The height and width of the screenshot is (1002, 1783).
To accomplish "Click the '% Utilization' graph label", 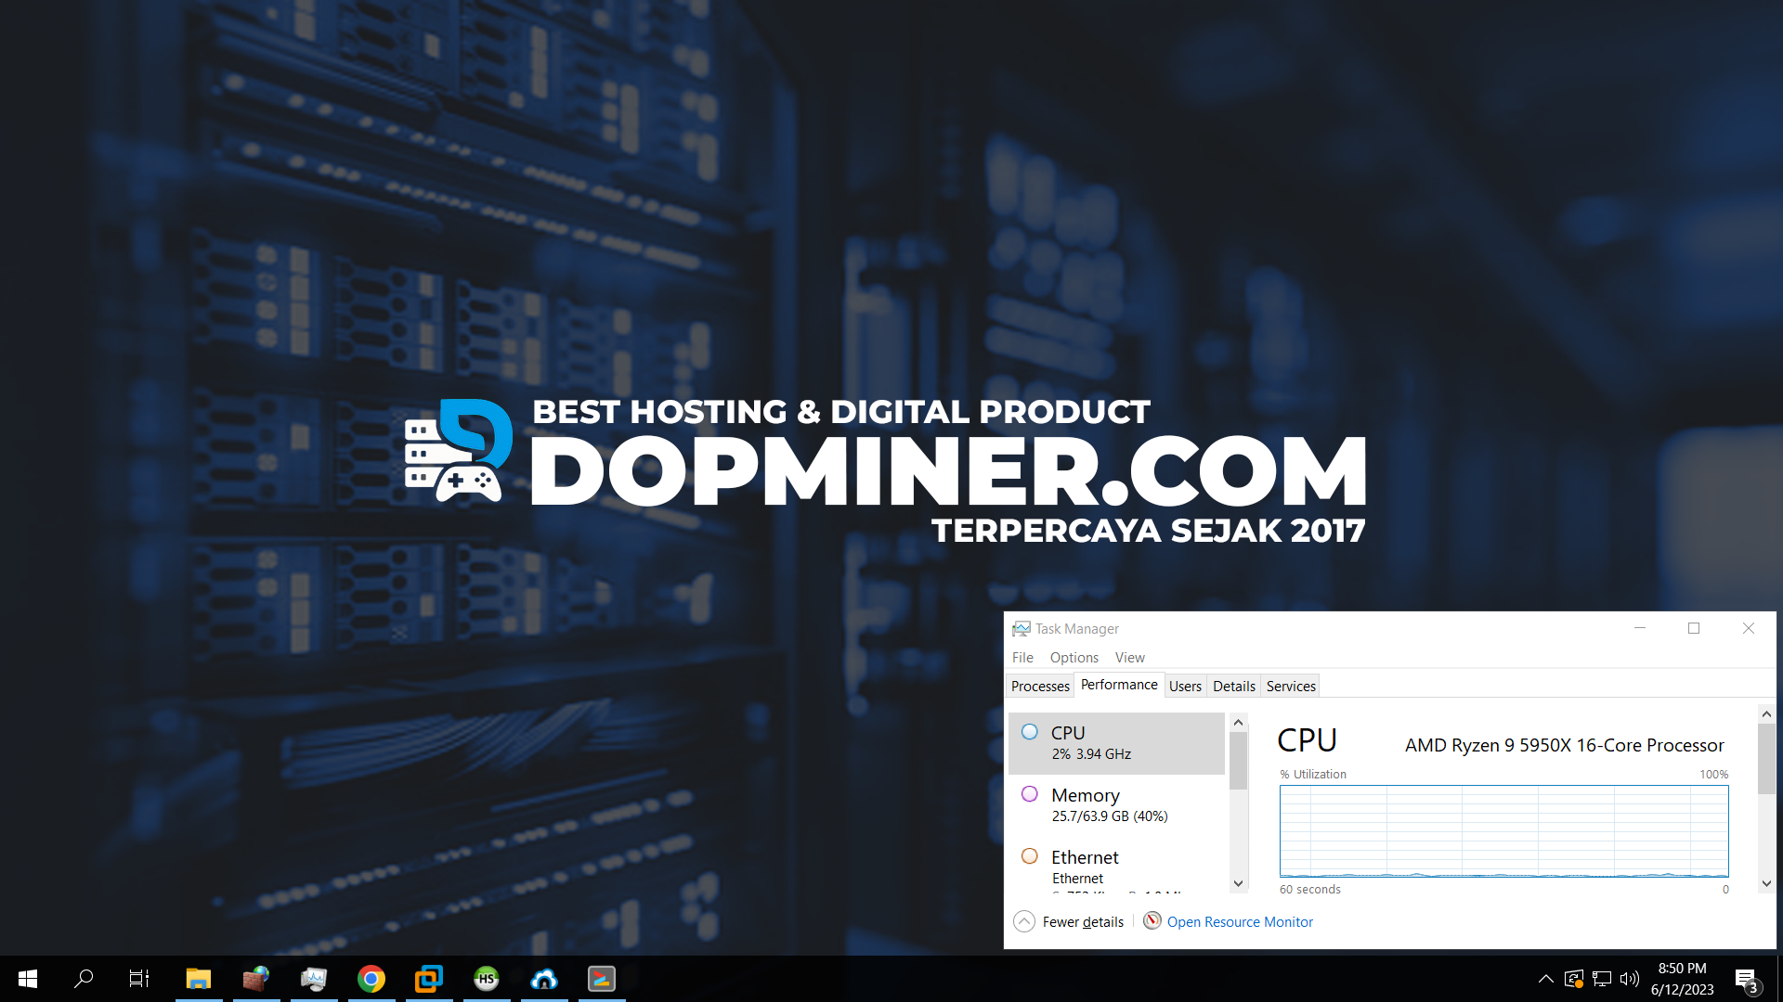I will (1313, 775).
